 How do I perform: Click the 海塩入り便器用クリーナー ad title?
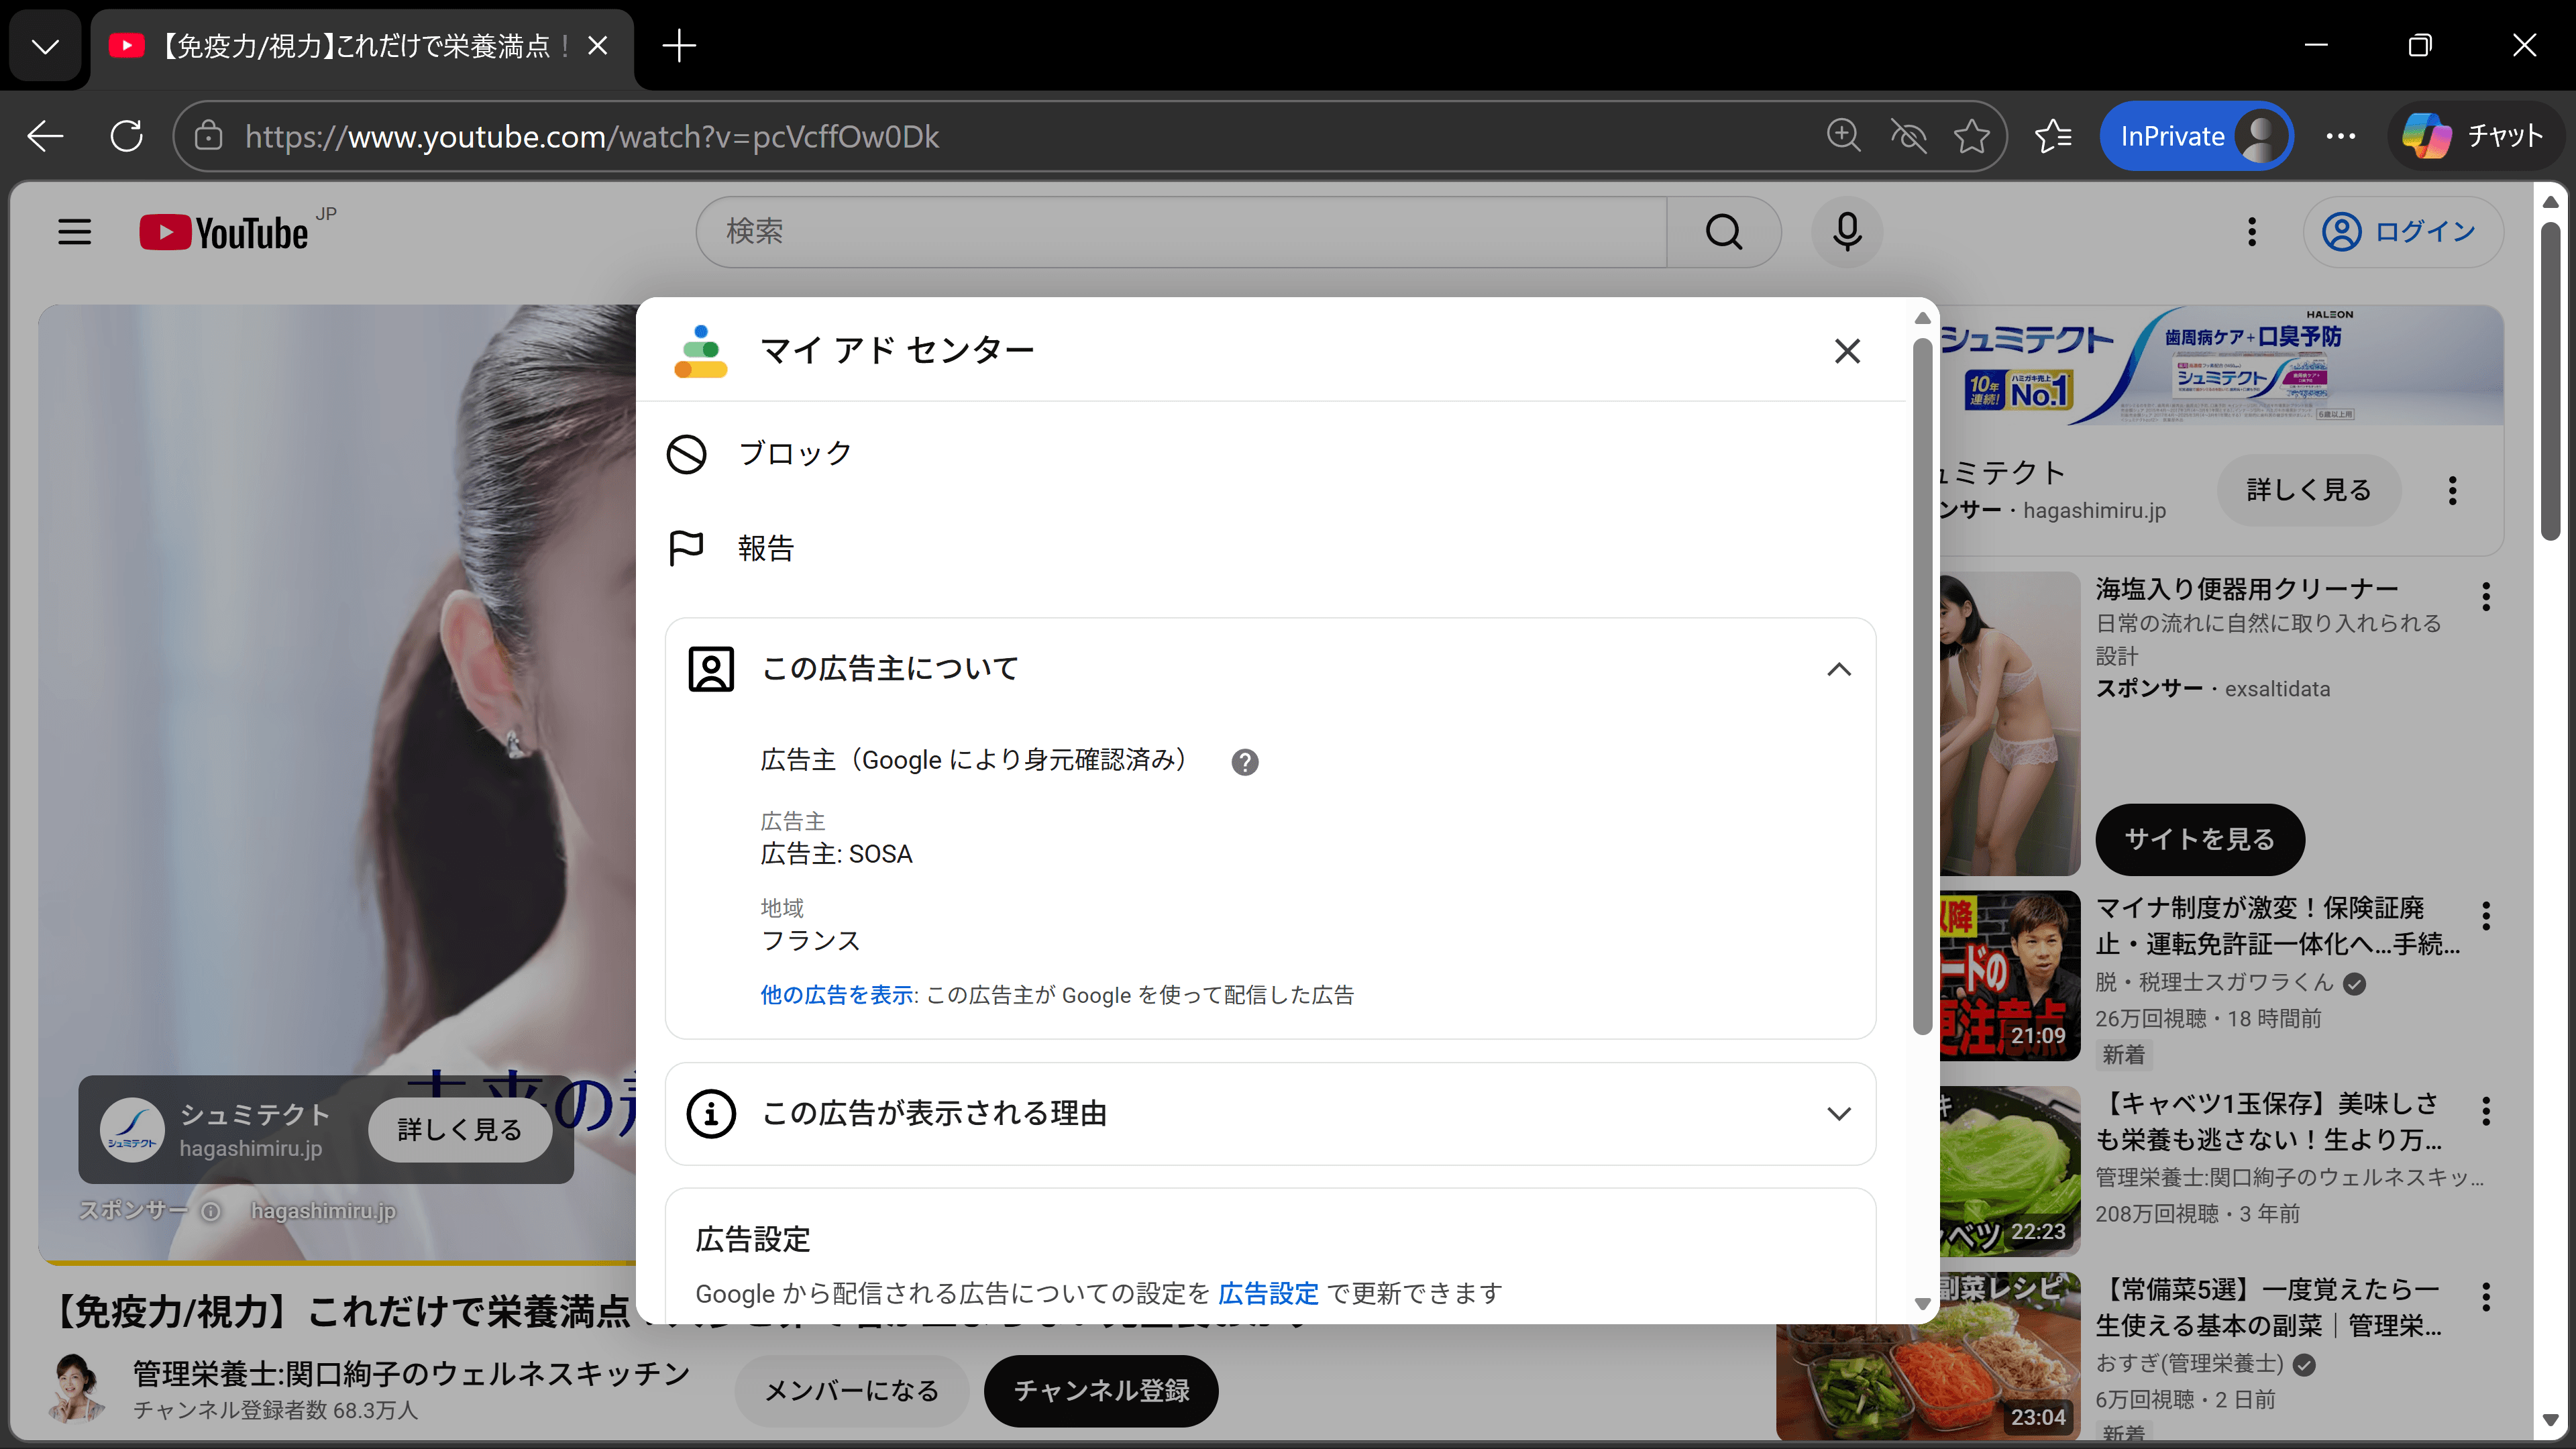tap(2246, 589)
